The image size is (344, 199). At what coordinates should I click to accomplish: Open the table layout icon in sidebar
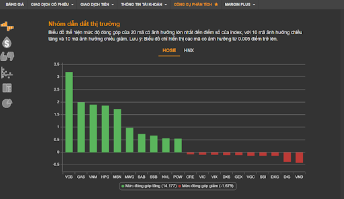pos(7,88)
